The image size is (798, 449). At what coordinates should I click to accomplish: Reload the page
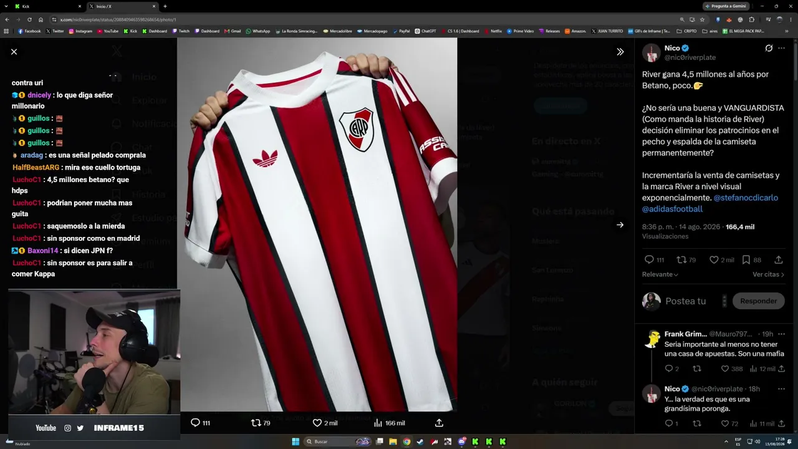(x=29, y=19)
